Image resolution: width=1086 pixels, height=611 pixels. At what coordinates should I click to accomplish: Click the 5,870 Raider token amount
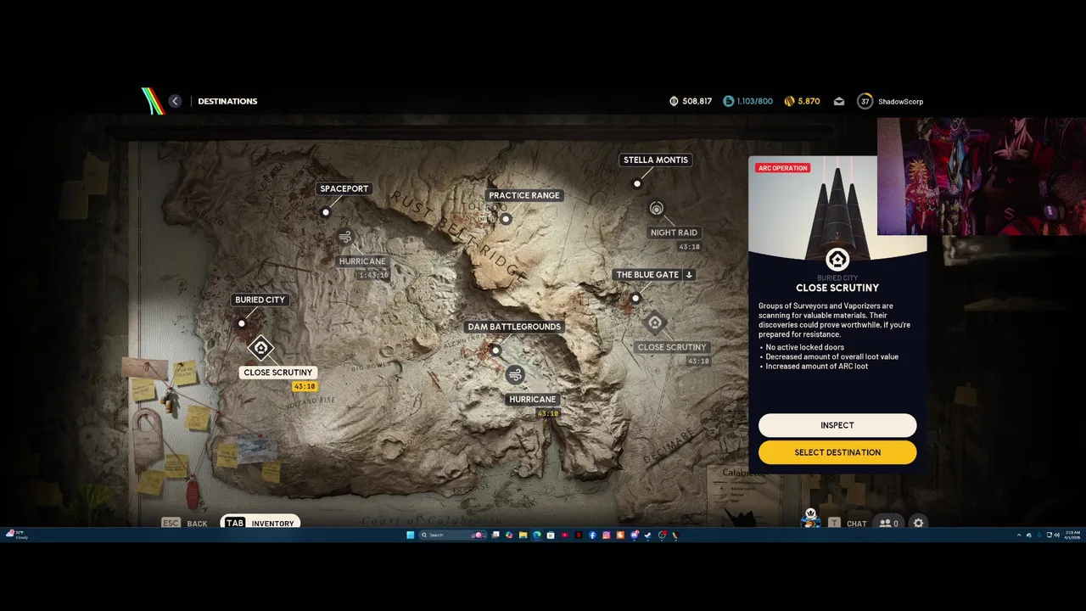pos(809,101)
